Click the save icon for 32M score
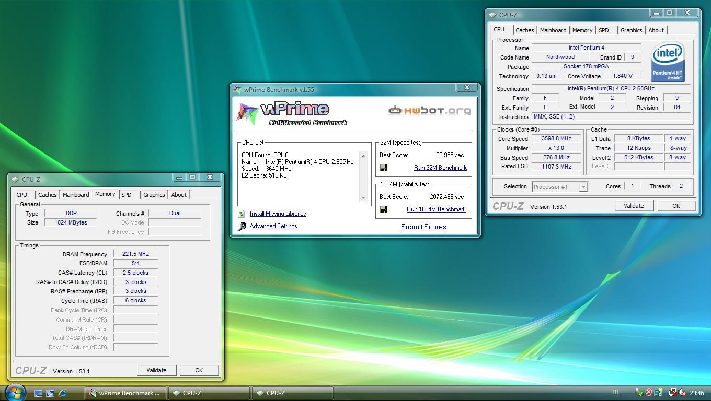711x401 pixels. pos(383,168)
